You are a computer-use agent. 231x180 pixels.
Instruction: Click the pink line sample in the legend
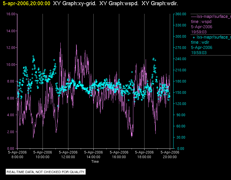[194, 17]
